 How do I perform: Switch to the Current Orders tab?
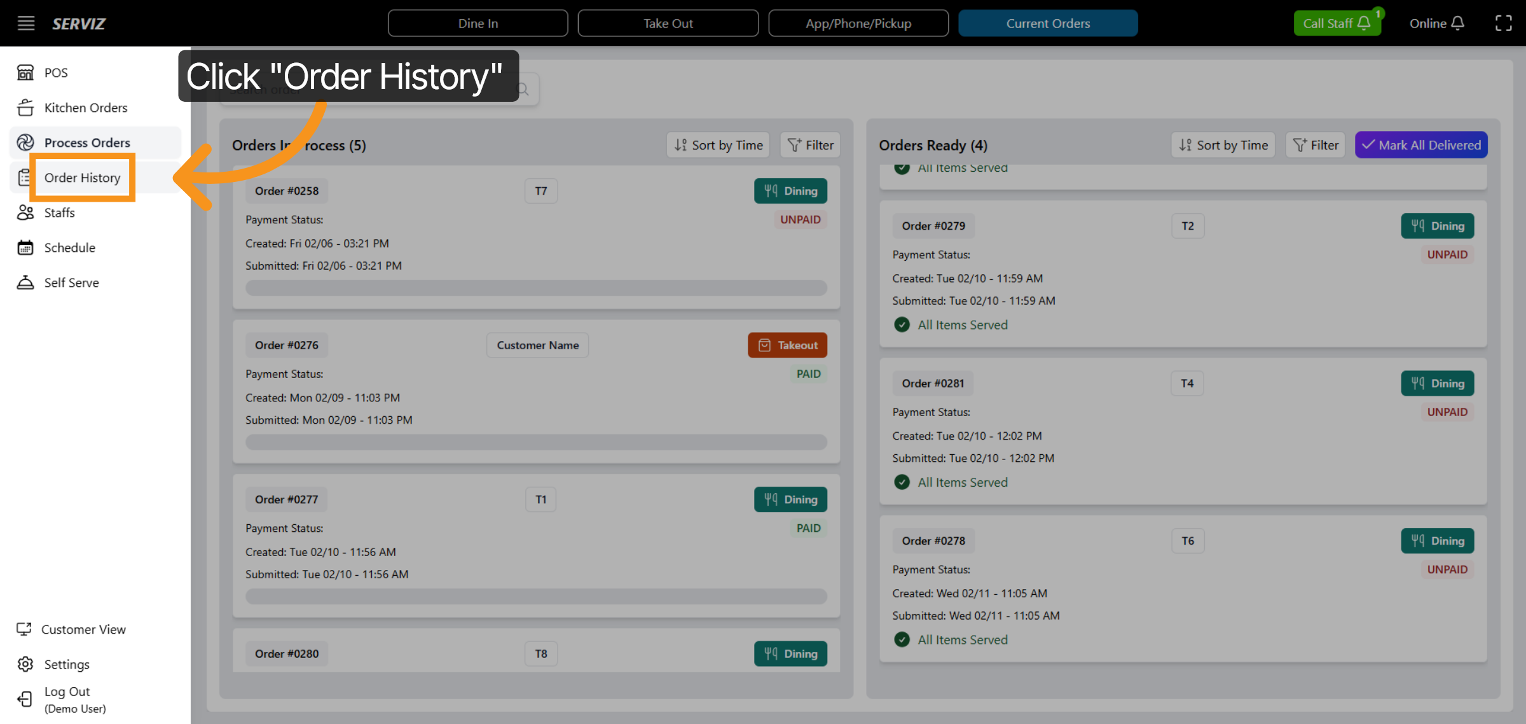tap(1048, 23)
